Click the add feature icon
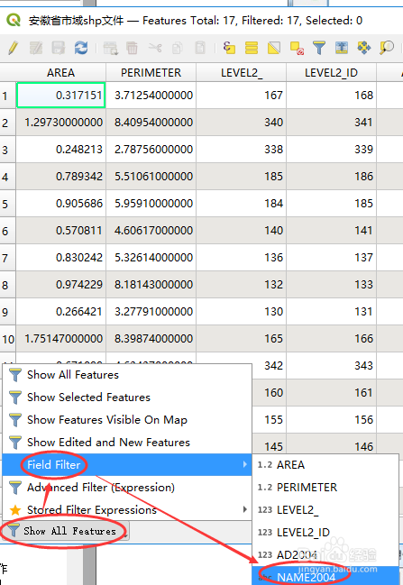Screen dimensions: 403x585 (111, 48)
